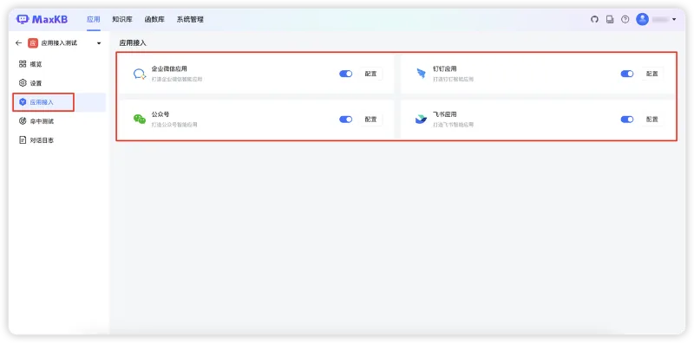Open the 函数库 tab
Image resolution: width=694 pixels, height=343 pixels.
[x=154, y=19]
